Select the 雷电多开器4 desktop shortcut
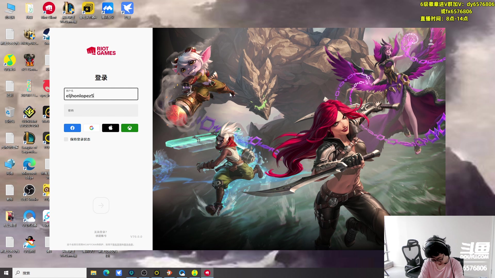This screenshot has height=278, width=495. coord(88,11)
